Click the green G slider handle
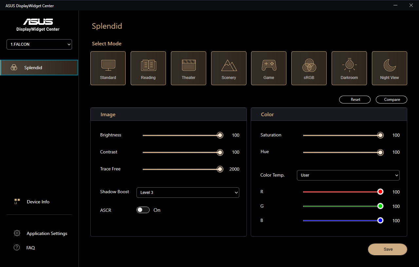 click(380, 206)
